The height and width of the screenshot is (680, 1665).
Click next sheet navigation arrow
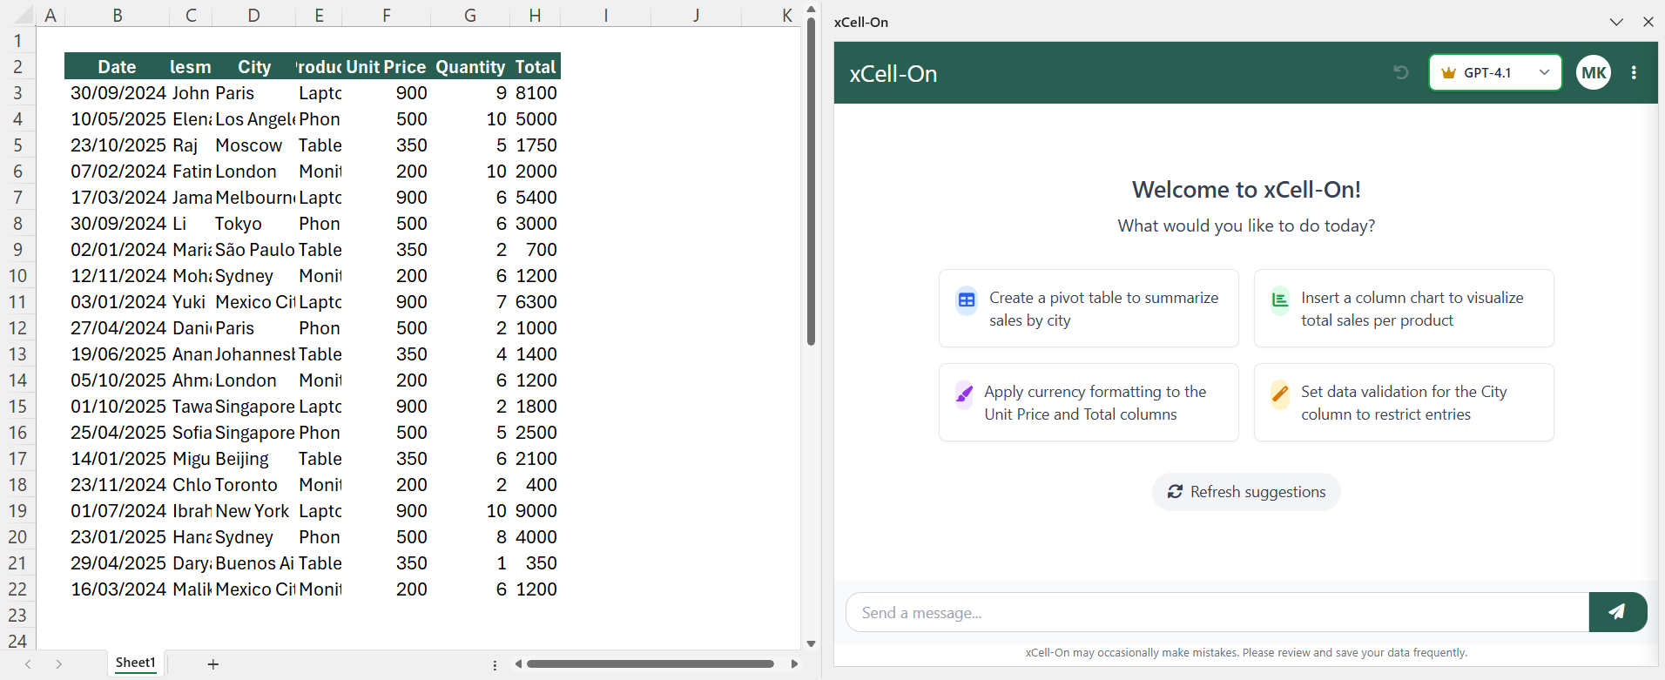(58, 664)
